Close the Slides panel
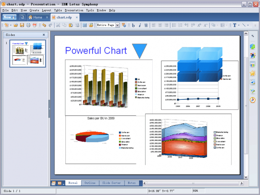Viewport: 260px width, 195px height. click(x=44, y=35)
